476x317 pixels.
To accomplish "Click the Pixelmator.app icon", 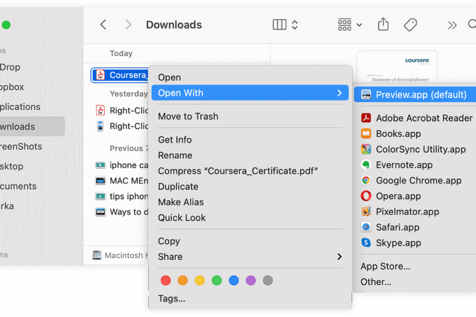I will coord(366,212).
